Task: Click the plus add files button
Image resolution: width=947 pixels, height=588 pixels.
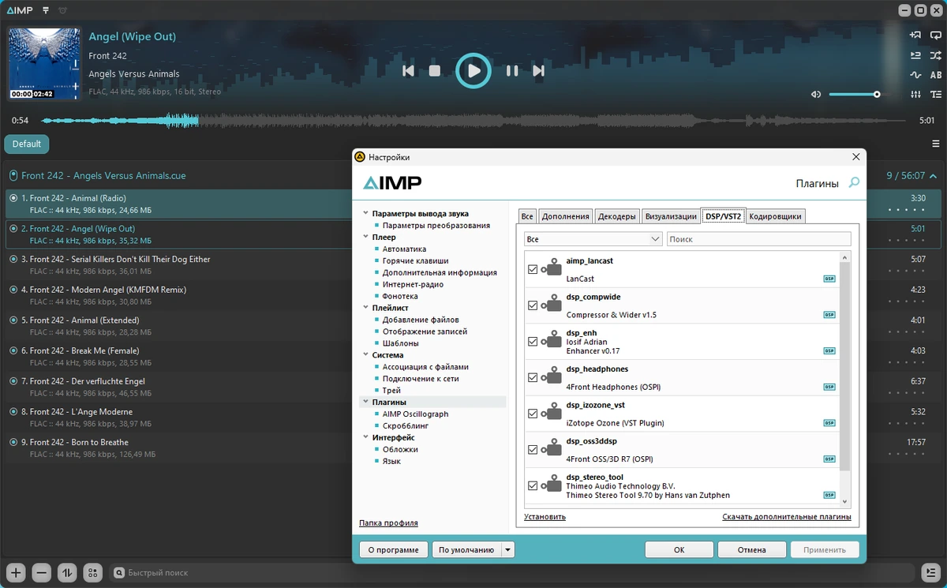Action: click(17, 572)
